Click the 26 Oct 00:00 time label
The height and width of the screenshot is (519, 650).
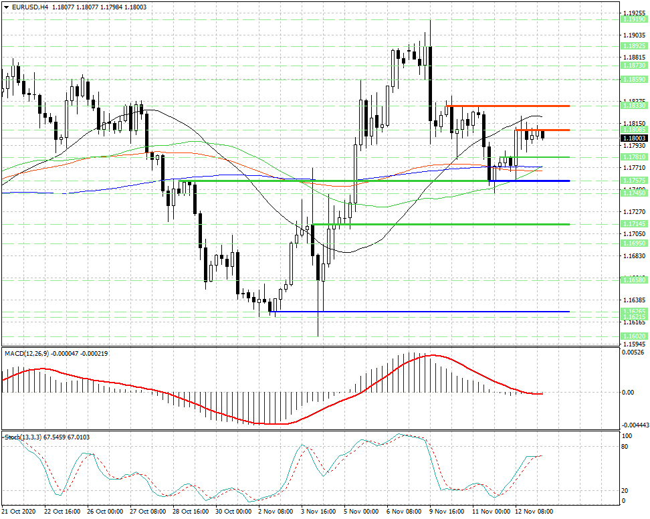tap(105, 512)
